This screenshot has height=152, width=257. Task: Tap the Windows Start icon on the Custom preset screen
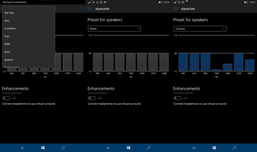click(214, 148)
